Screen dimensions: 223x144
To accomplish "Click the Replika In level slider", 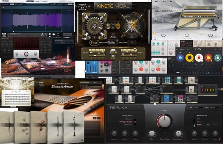I will pos(198,108).
